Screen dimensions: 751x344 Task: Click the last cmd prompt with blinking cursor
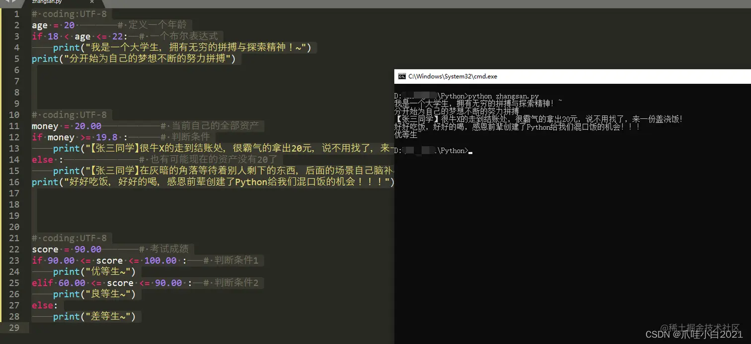[433, 151]
